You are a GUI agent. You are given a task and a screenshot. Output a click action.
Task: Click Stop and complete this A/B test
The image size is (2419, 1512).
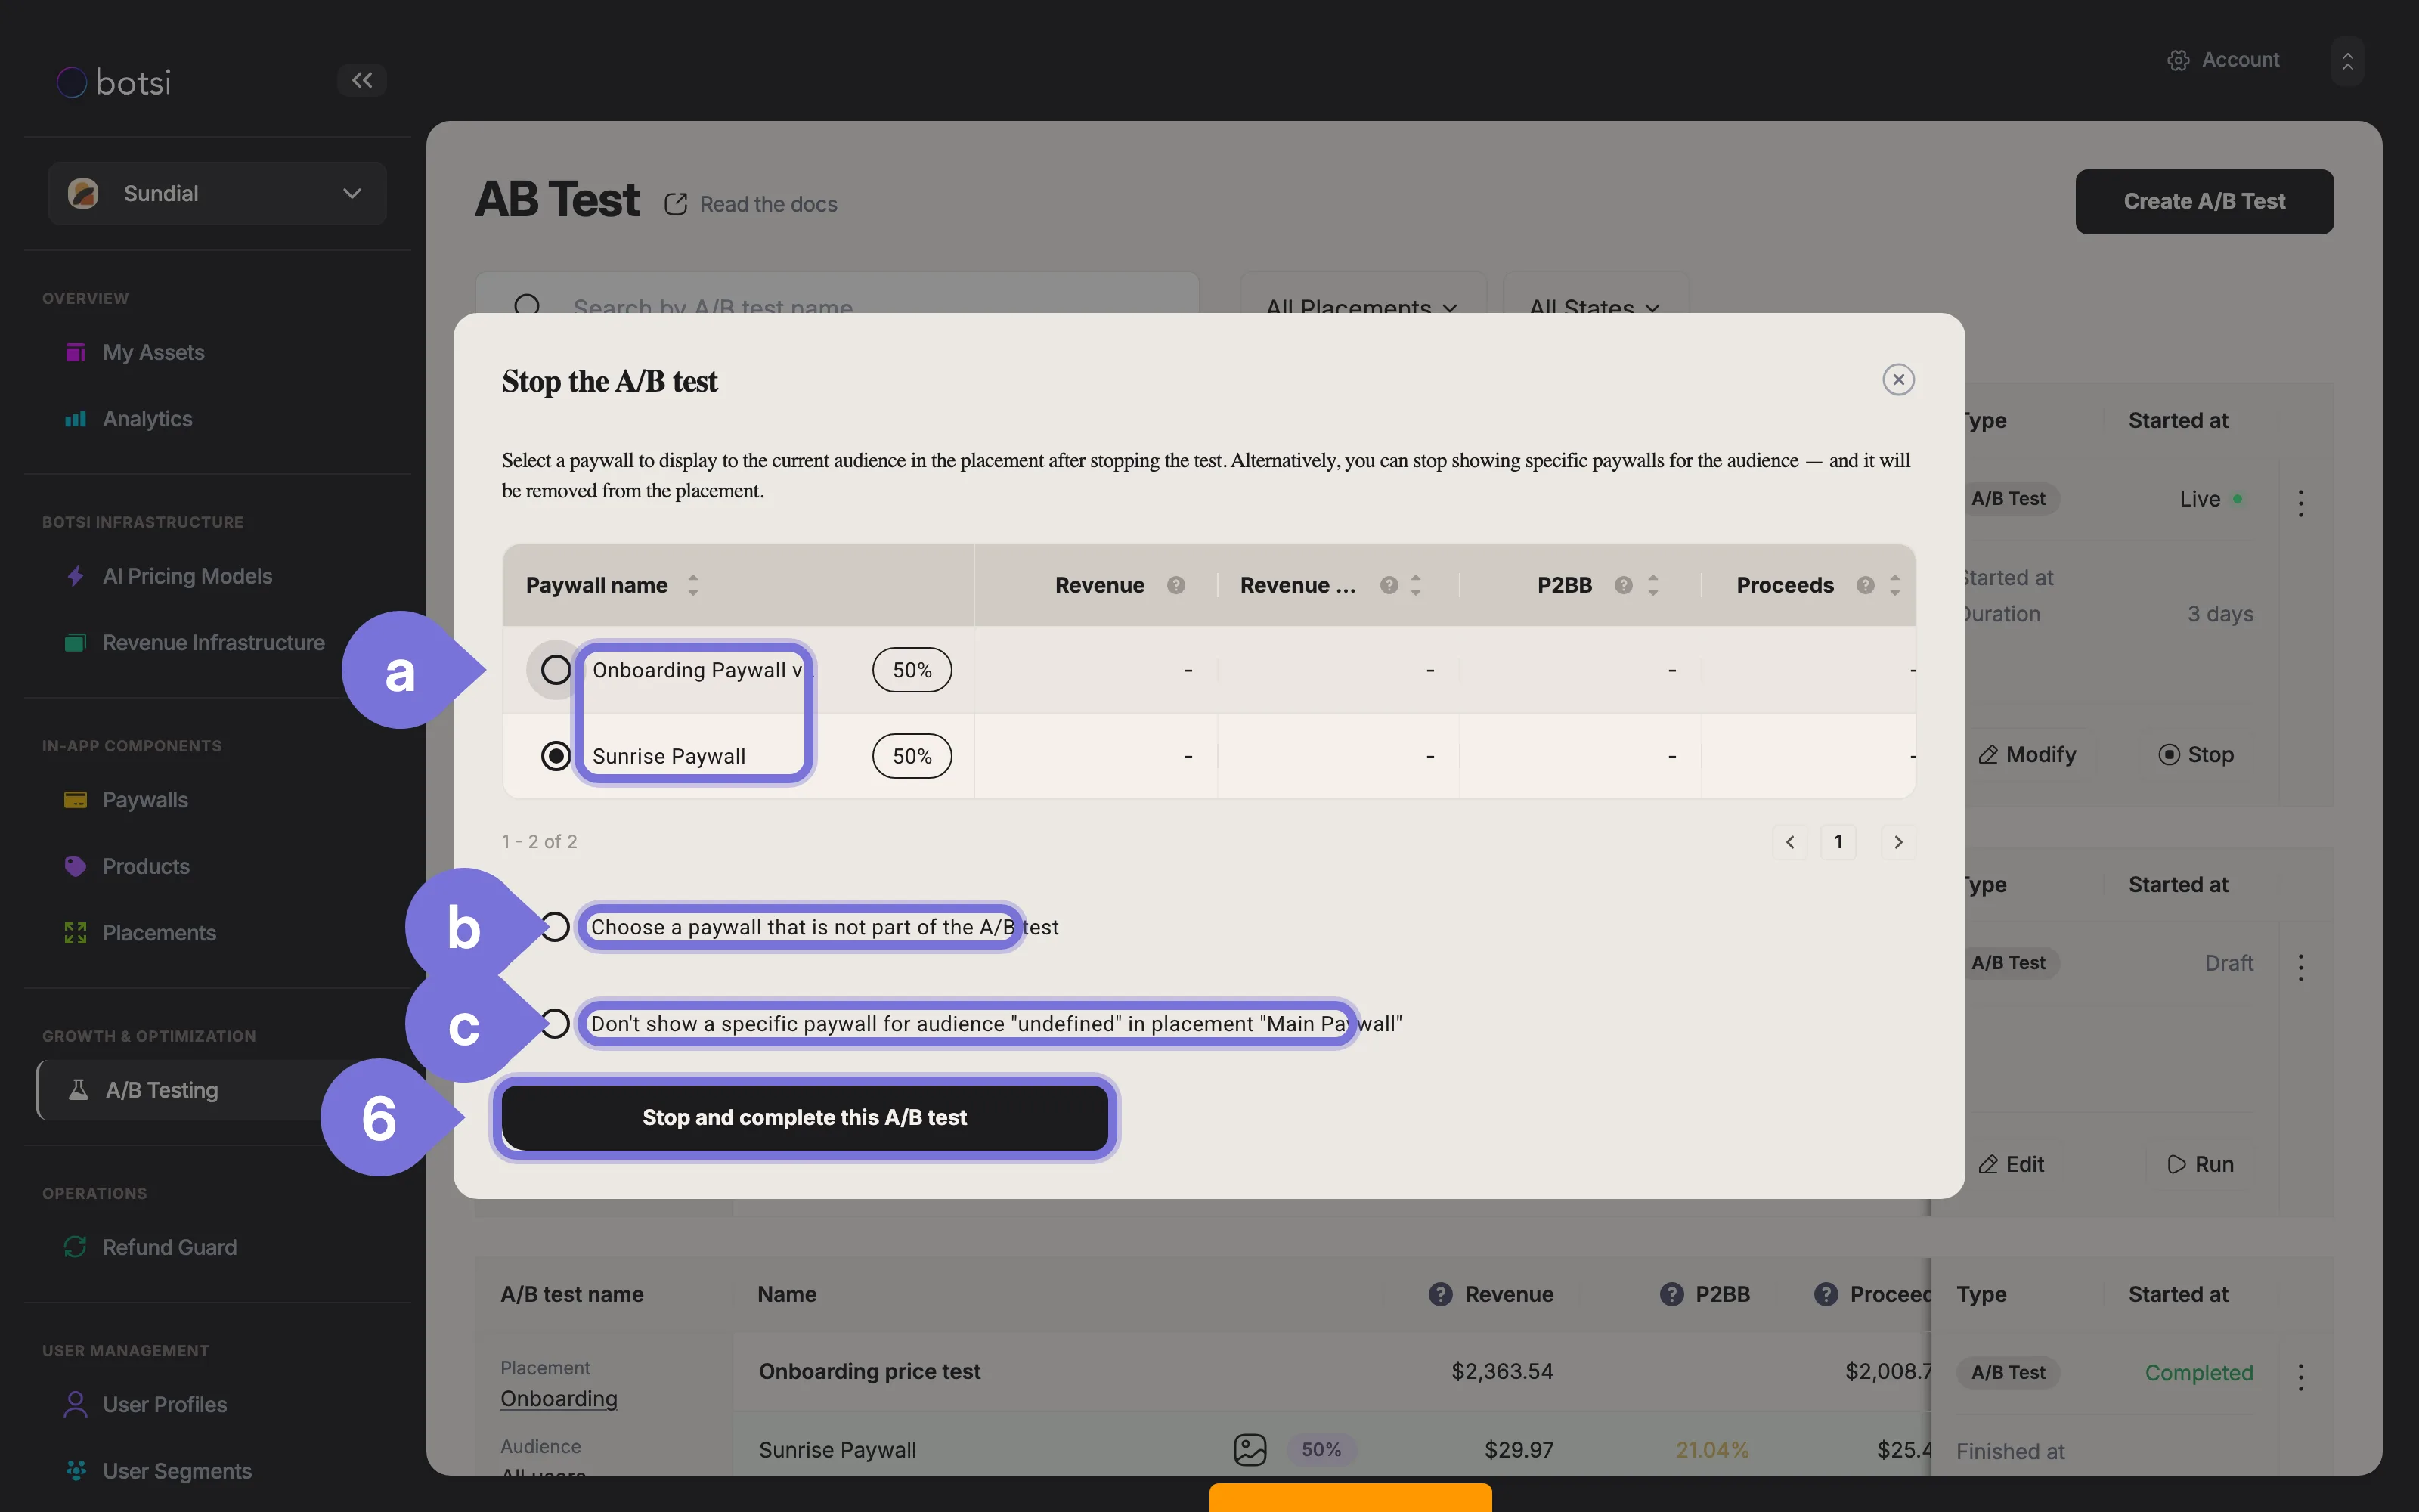[804, 1117]
